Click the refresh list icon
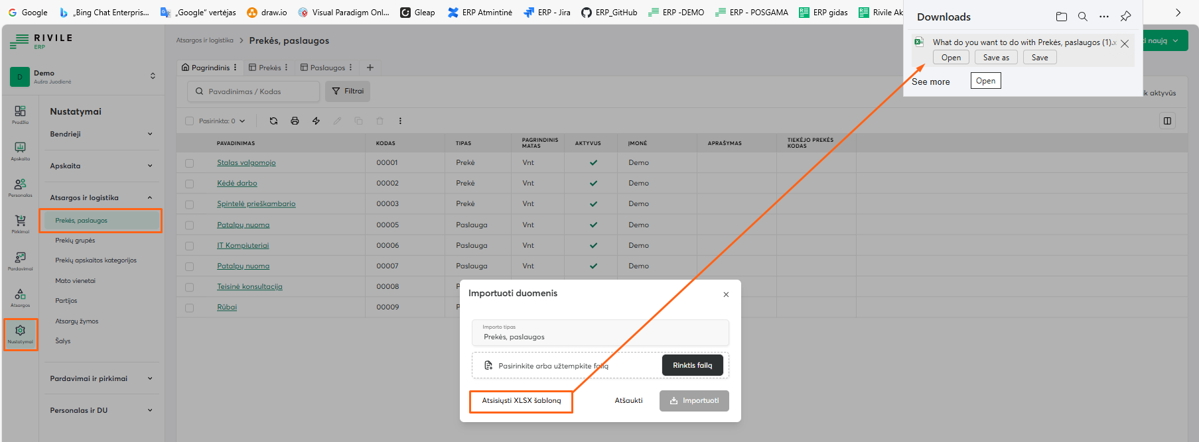This screenshot has height=442, width=1199. 273,121
